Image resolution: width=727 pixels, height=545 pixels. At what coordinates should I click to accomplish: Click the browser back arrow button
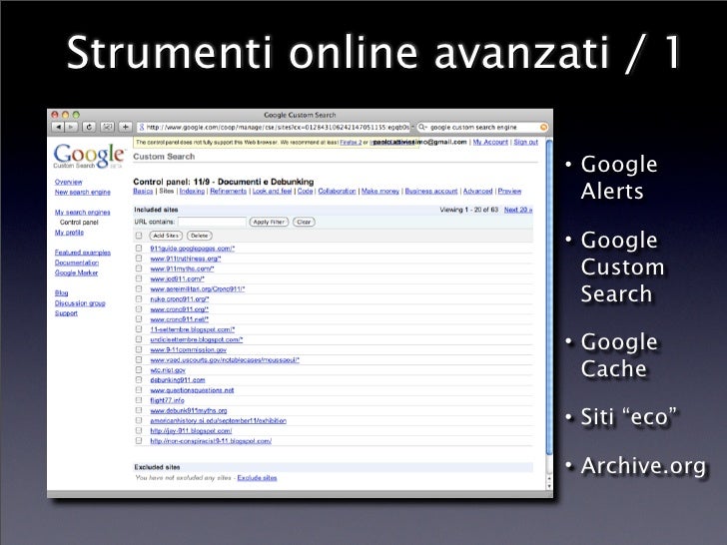pyautogui.click(x=58, y=127)
